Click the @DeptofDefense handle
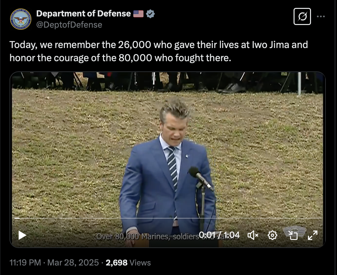Image resolution: width=337 pixels, height=275 pixels. point(69,25)
